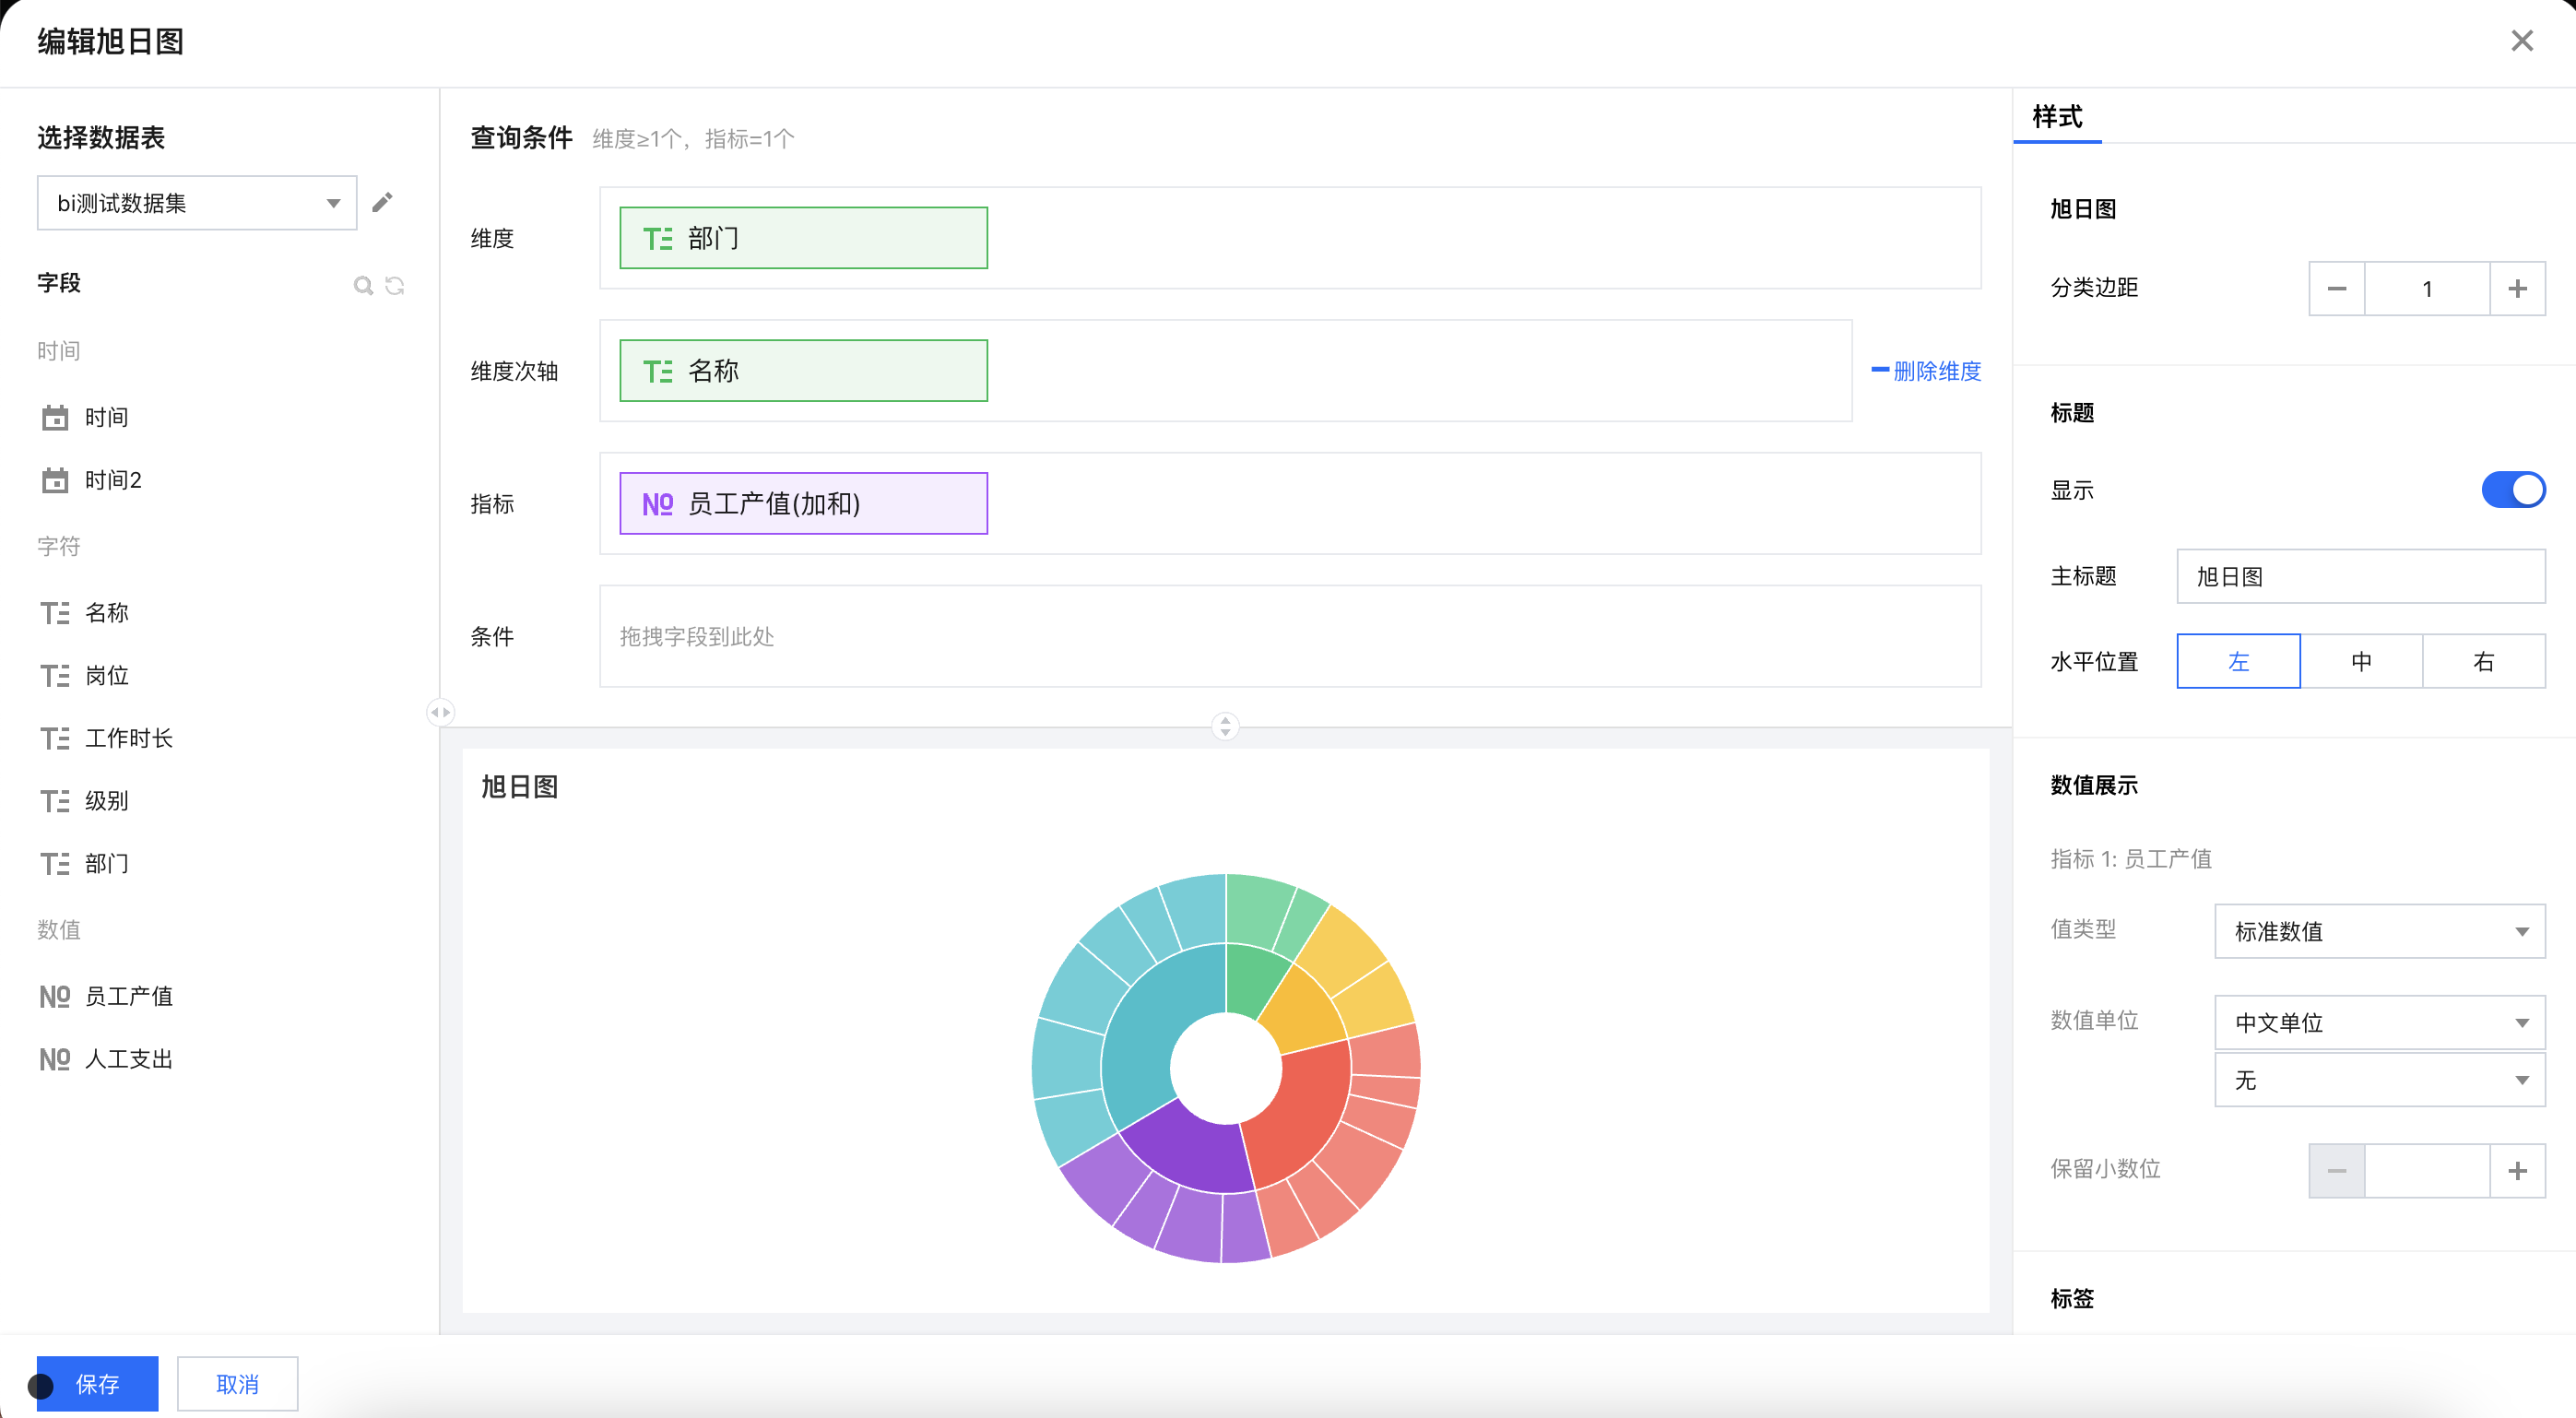Click the plus icon for 分类边距
2576x1418 pixels.
(x=2517, y=289)
